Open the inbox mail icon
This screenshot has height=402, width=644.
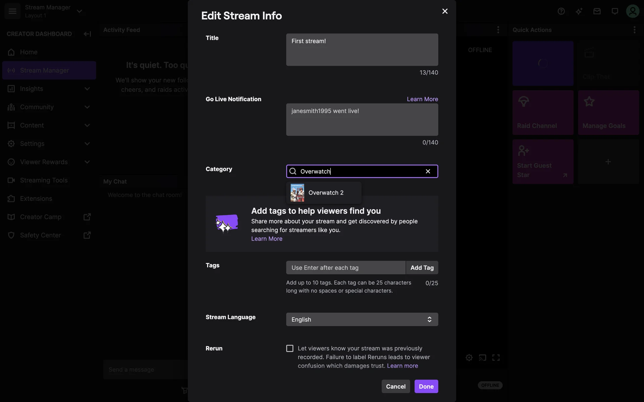(597, 11)
